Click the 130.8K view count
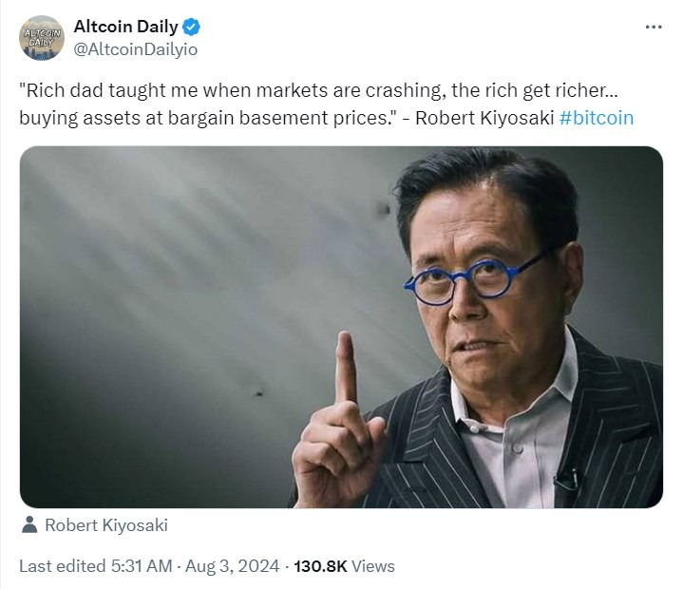The width and height of the screenshot is (683, 589). (x=320, y=566)
